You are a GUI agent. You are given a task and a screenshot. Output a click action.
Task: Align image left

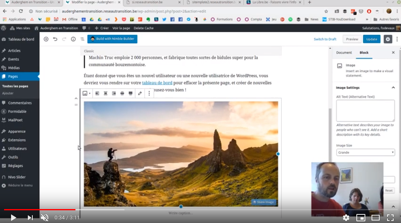[x=97, y=93]
